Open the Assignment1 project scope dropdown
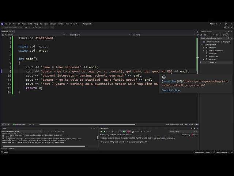Viewport: 234px width, 176px height. (x=33, y=35)
